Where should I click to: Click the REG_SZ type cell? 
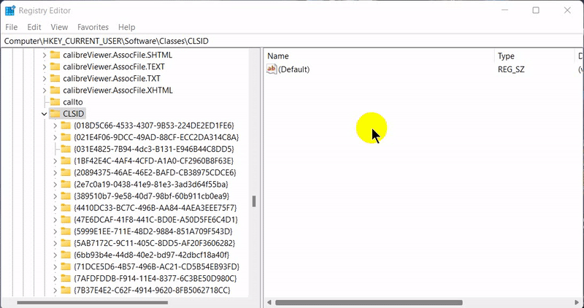pos(511,69)
